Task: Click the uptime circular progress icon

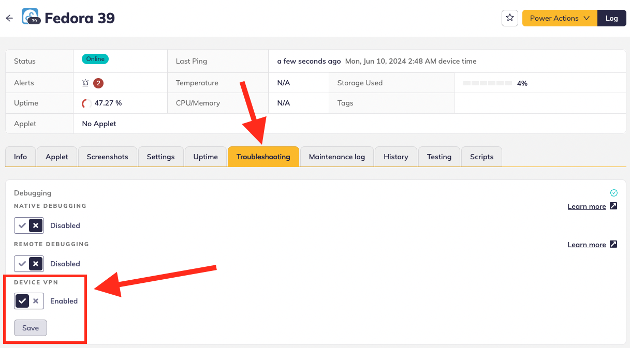Action: 86,103
